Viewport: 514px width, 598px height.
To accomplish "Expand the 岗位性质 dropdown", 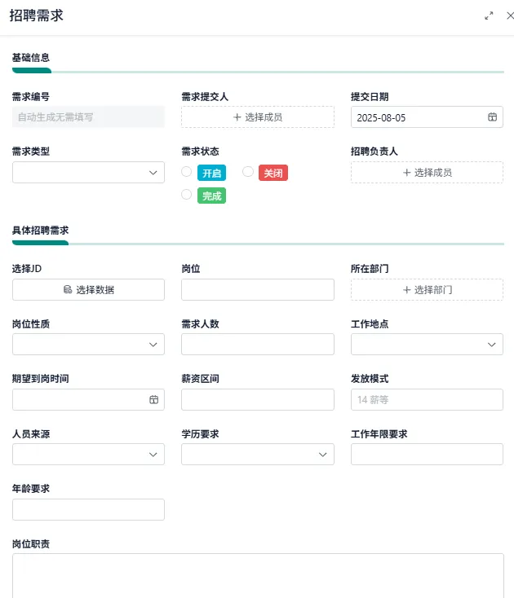I will [88, 345].
